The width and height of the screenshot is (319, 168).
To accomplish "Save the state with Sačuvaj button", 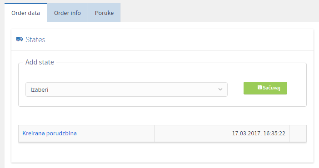I will tap(265, 88).
